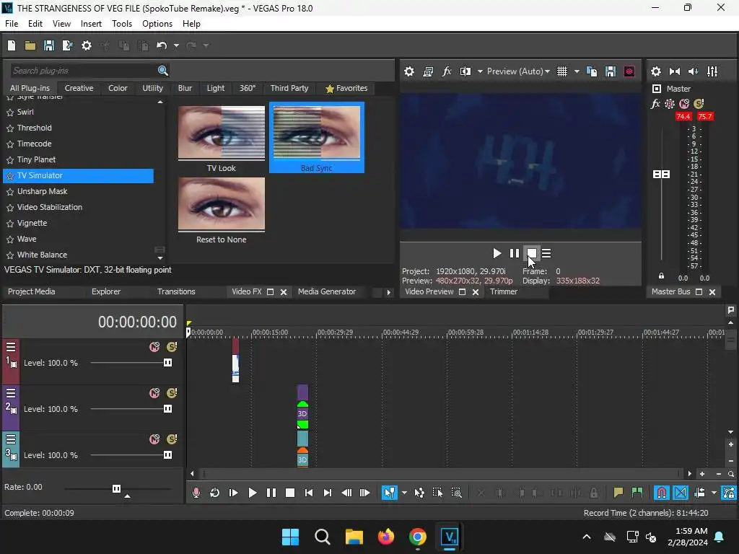Viewport: 739px width, 554px height.
Task: Click the search magnifier in the plug-ins field
Action: pos(163,71)
